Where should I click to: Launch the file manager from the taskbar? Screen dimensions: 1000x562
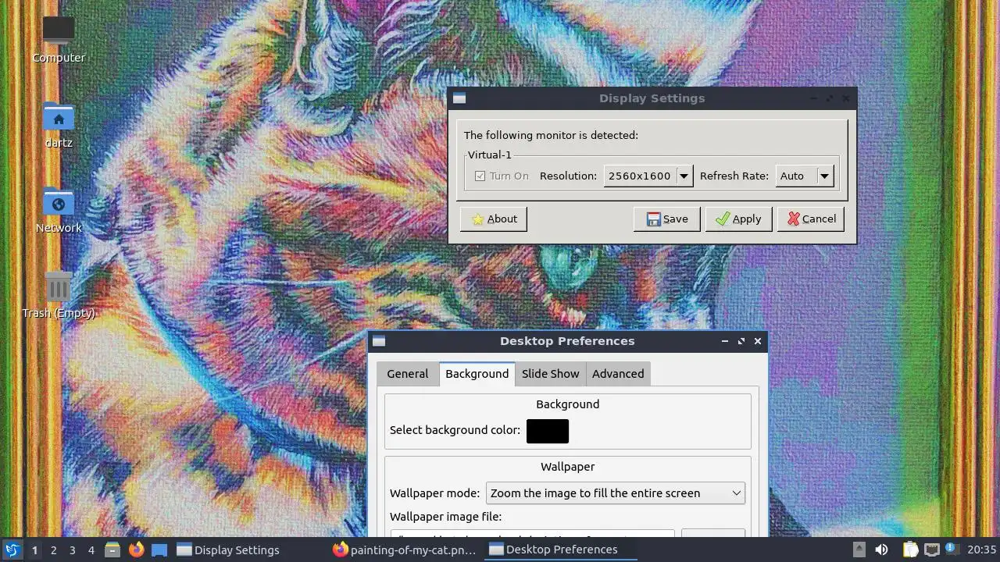tap(112, 550)
